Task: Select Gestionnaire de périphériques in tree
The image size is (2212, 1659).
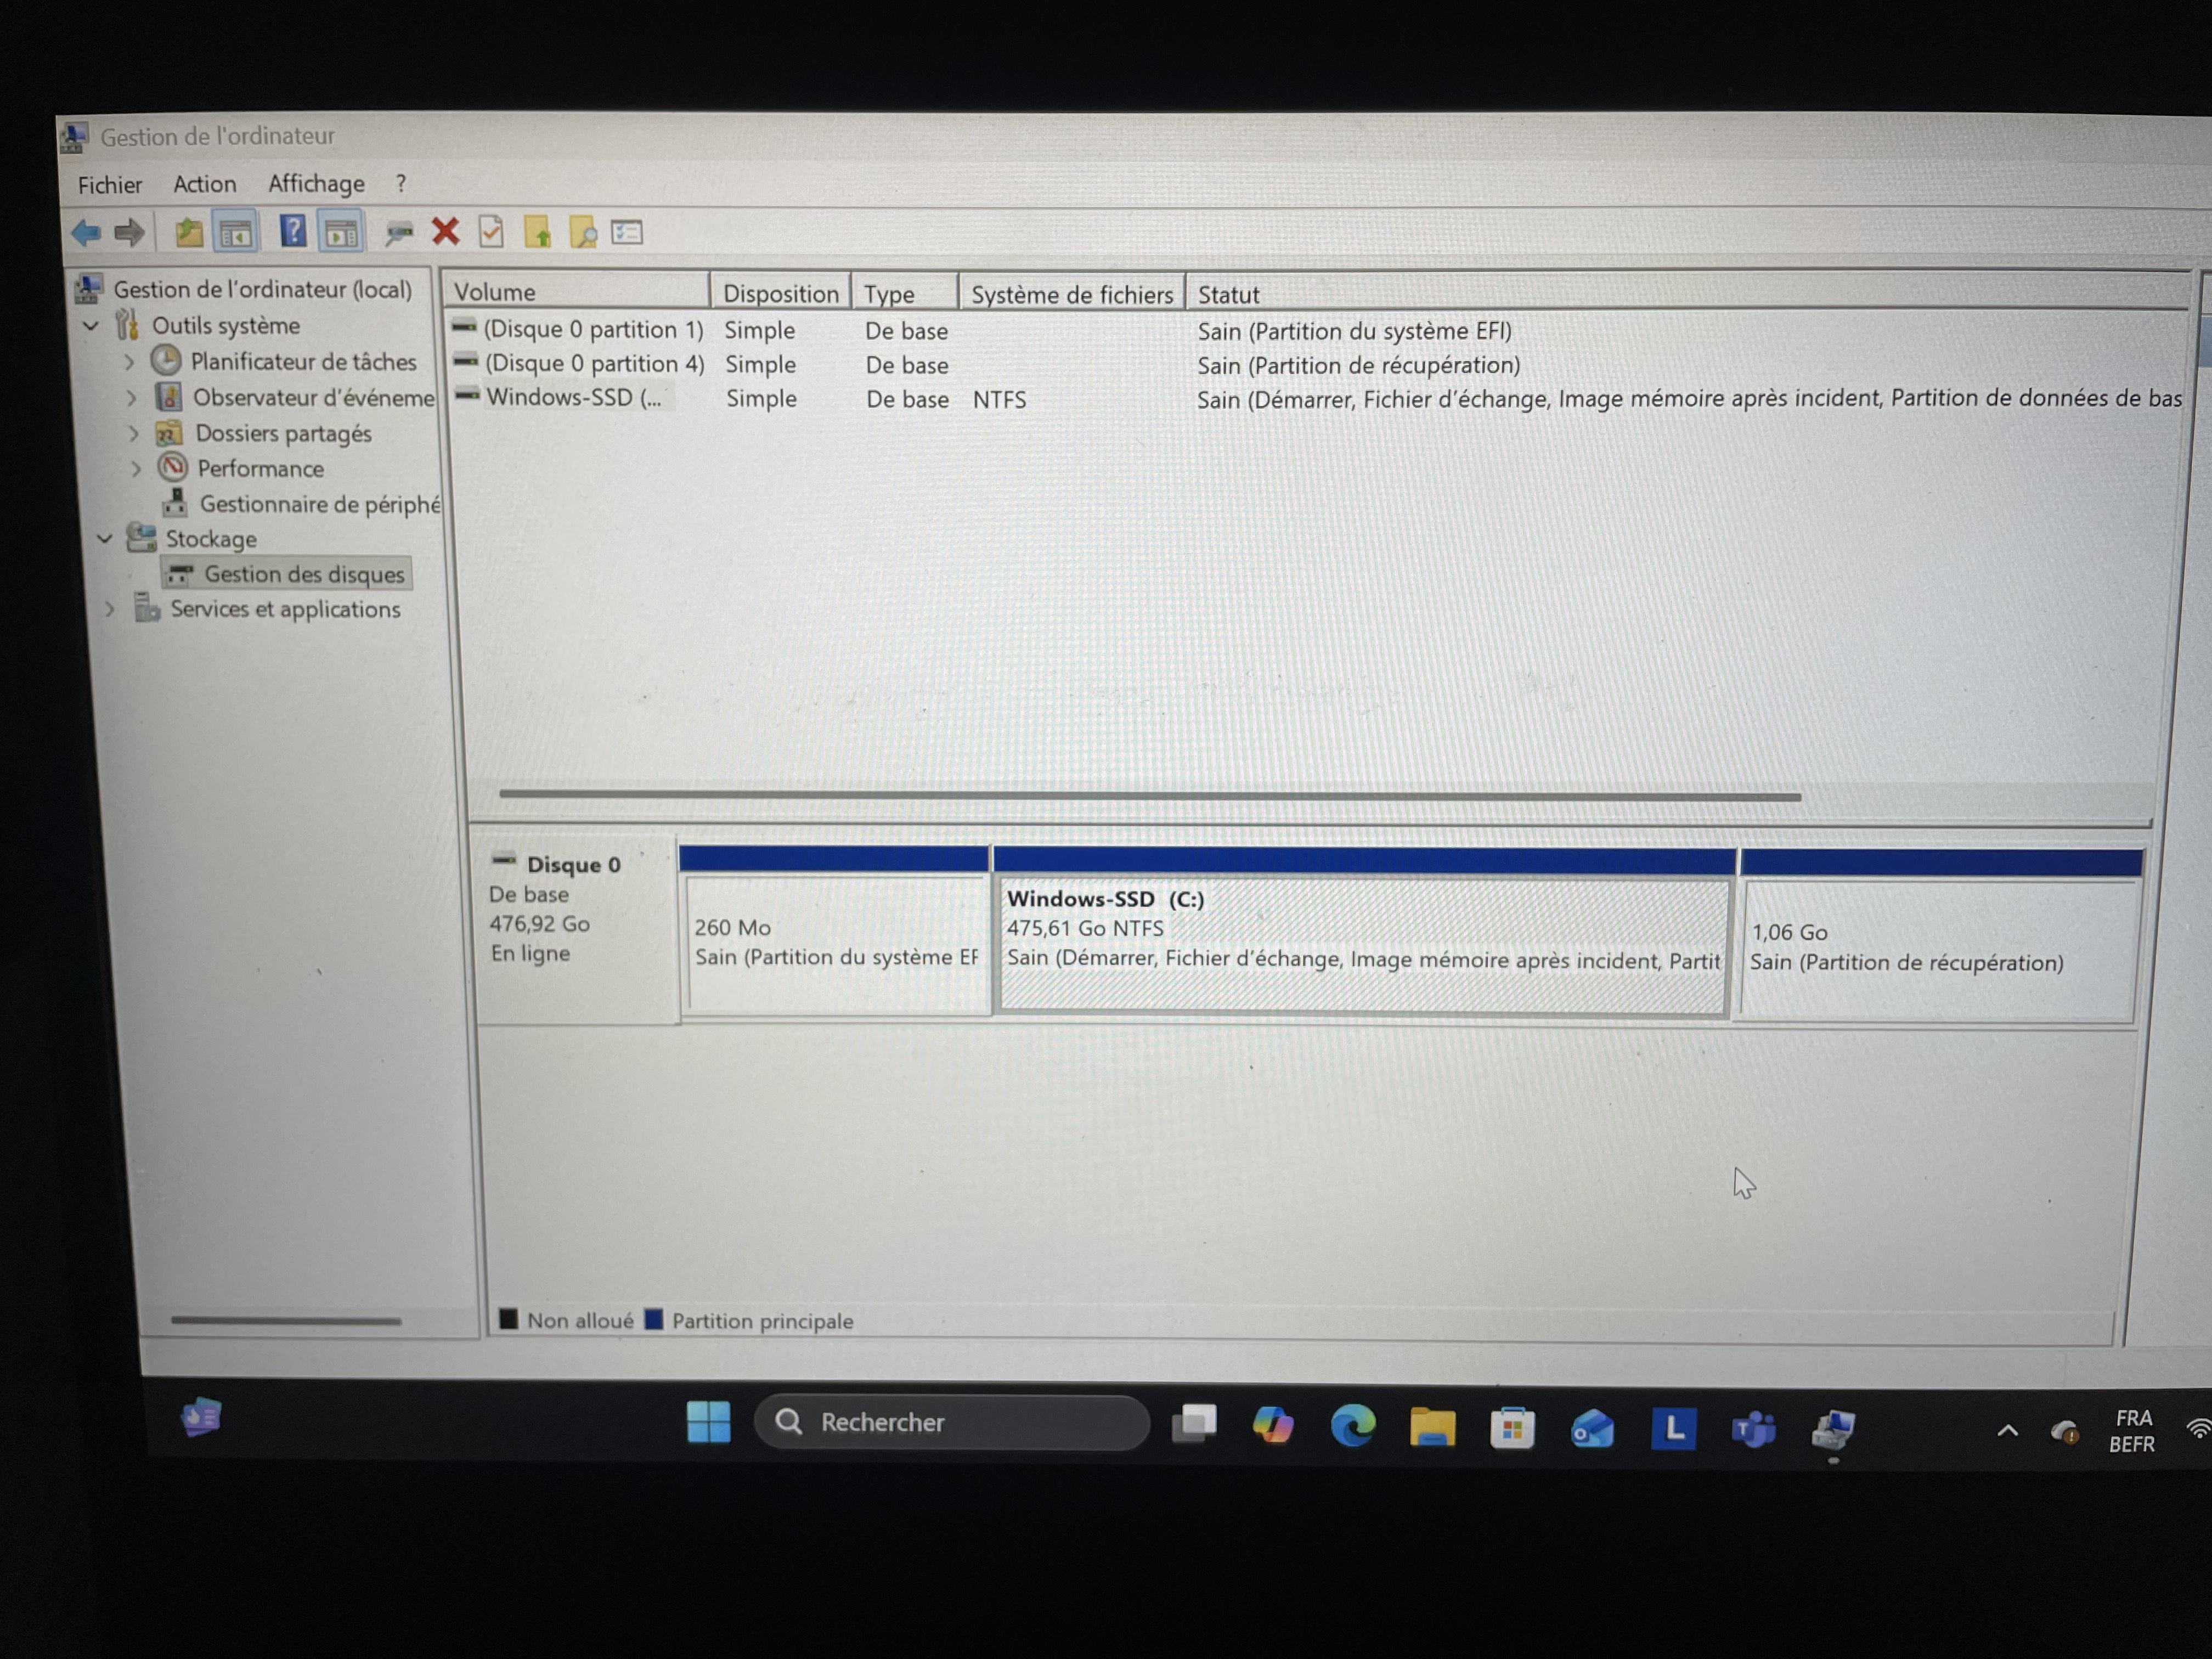Action: (318, 504)
